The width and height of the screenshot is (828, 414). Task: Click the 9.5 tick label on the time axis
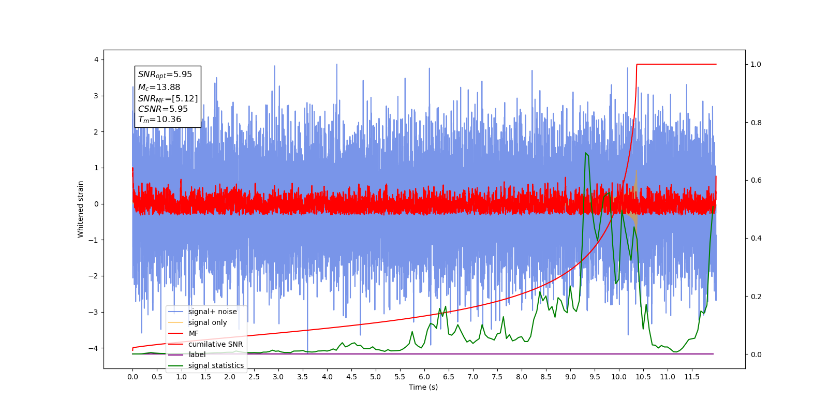[595, 377]
